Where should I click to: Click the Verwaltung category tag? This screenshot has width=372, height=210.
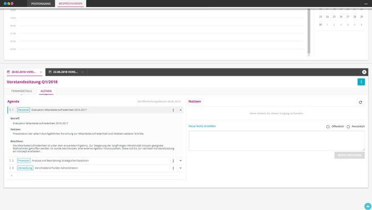25,168
